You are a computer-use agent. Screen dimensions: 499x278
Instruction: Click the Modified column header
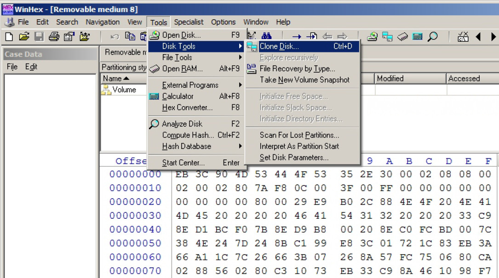tap(410, 79)
